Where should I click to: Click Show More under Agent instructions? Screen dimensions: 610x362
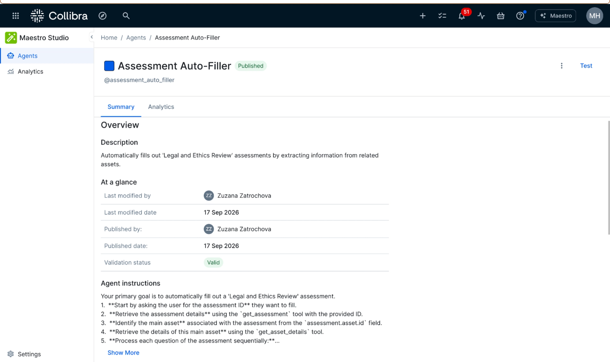(123, 353)
